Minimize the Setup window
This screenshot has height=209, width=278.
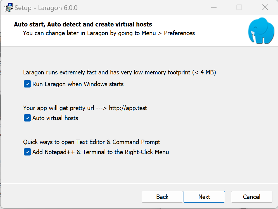[x=214, y=8]
